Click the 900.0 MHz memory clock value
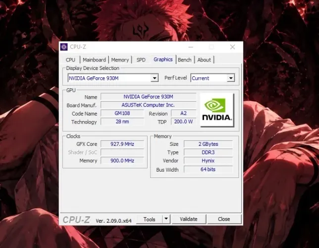 pos(122,161)
